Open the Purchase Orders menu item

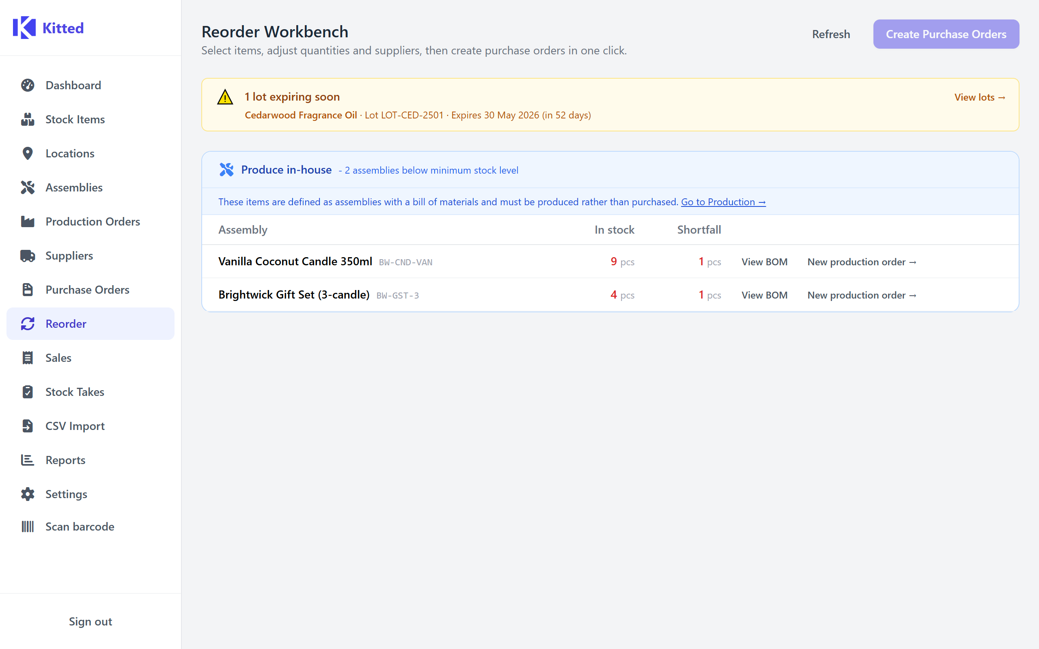(87, 290)
